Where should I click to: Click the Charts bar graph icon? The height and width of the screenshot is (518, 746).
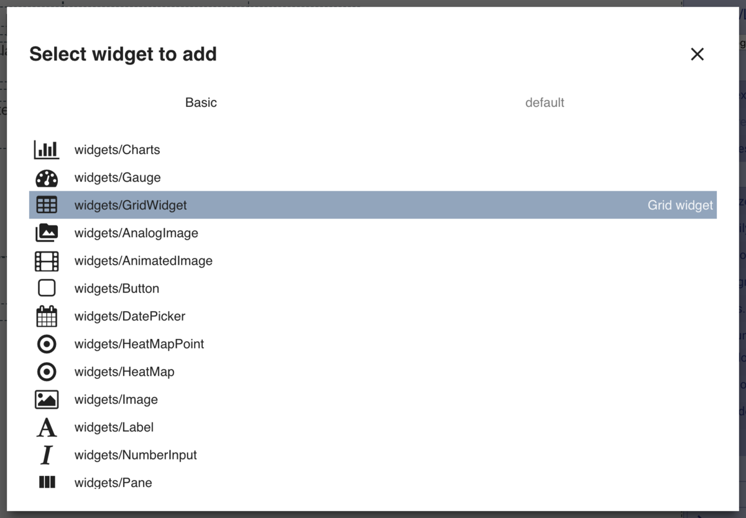47,150
